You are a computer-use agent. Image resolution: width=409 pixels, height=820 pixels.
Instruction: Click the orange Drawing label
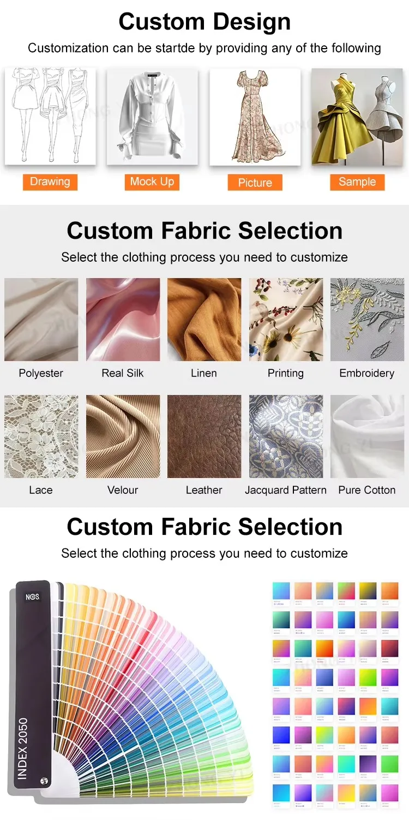[x=50, y=182]
